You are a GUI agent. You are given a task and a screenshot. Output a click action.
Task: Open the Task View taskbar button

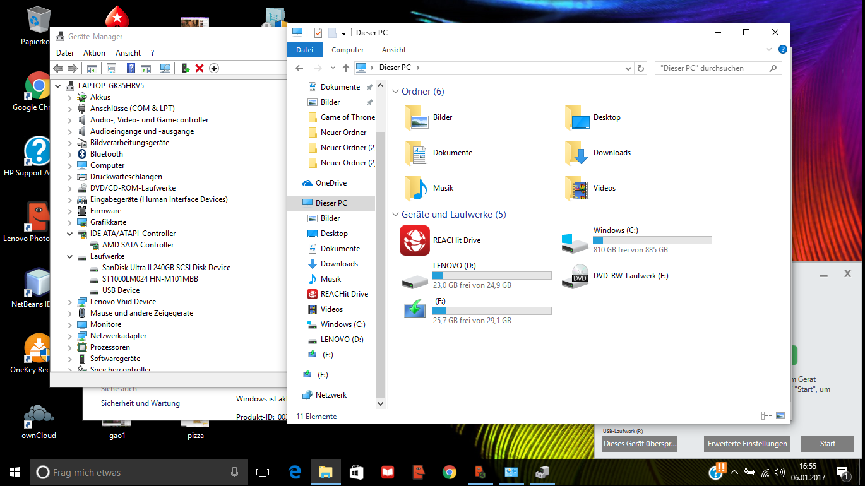[x=263, y=472]
